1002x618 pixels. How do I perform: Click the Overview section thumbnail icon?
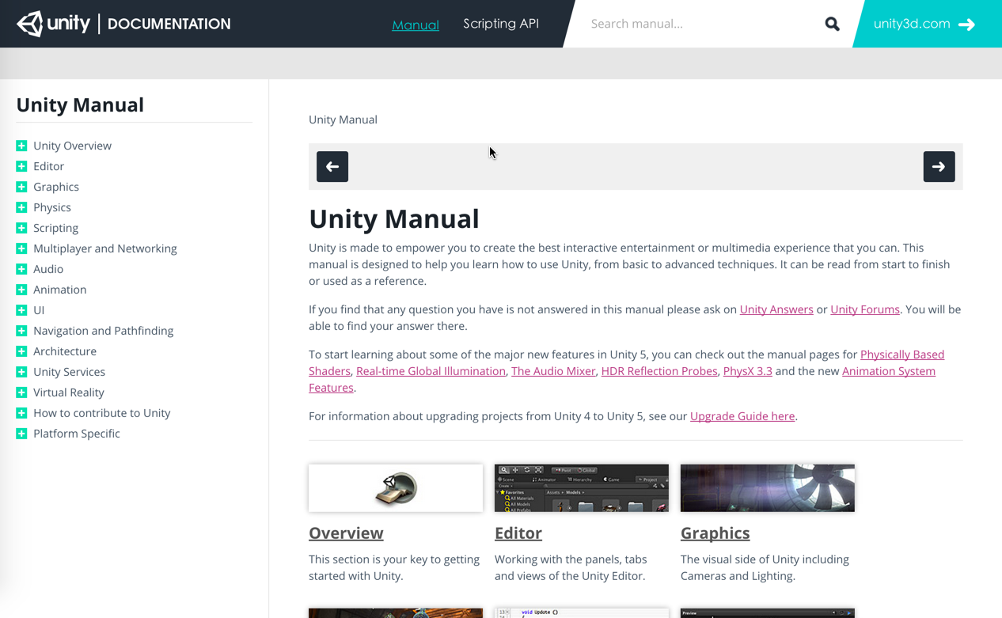tap(395, 488)
